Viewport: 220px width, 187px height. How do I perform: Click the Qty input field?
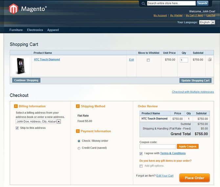click(184, 60)
